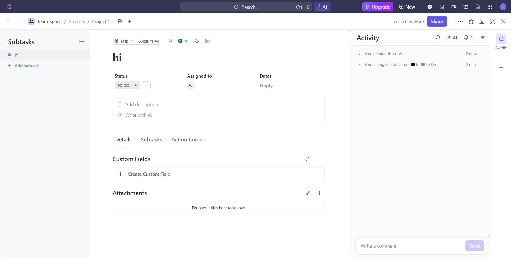Screen dimensions: 511x258
Task: Favorite this task with the star icon
Action: [471, 22]
